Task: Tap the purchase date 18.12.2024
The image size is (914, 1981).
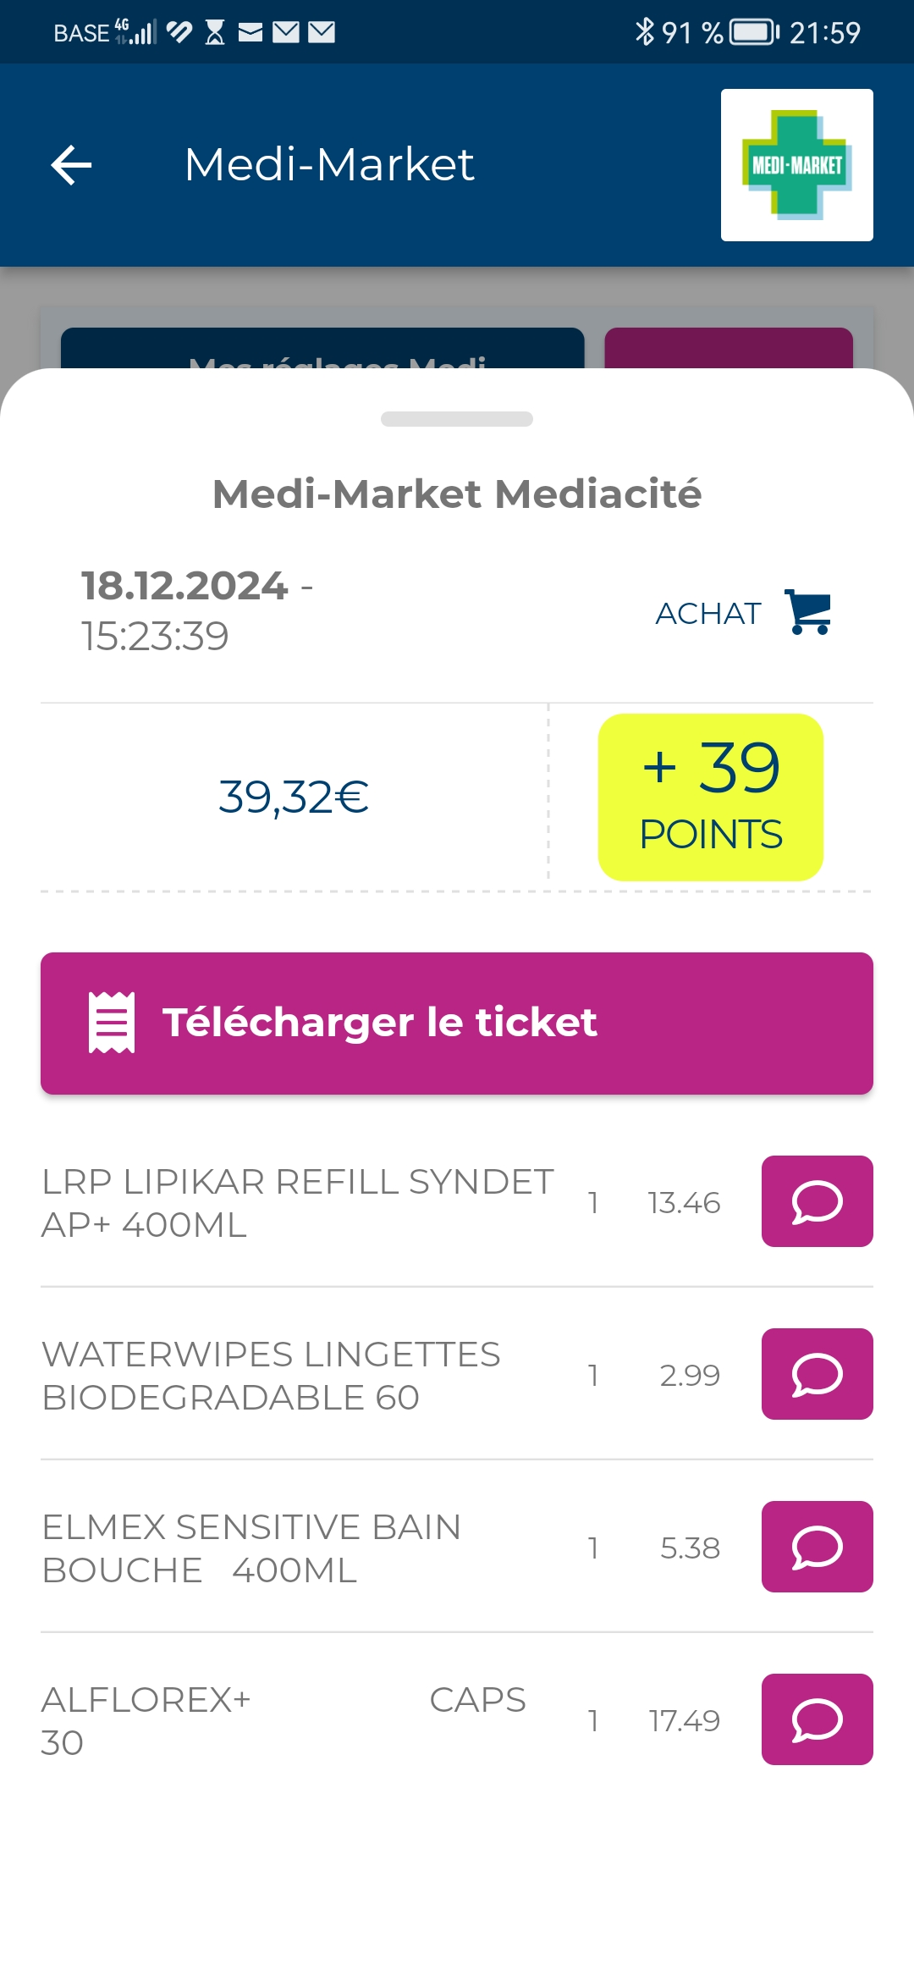Action: pos(184,586)
